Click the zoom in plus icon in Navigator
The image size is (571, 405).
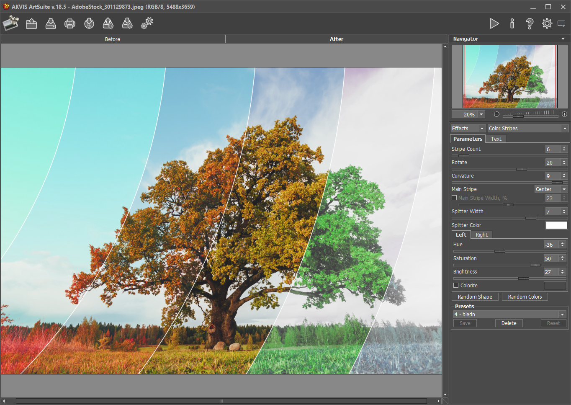564,114
